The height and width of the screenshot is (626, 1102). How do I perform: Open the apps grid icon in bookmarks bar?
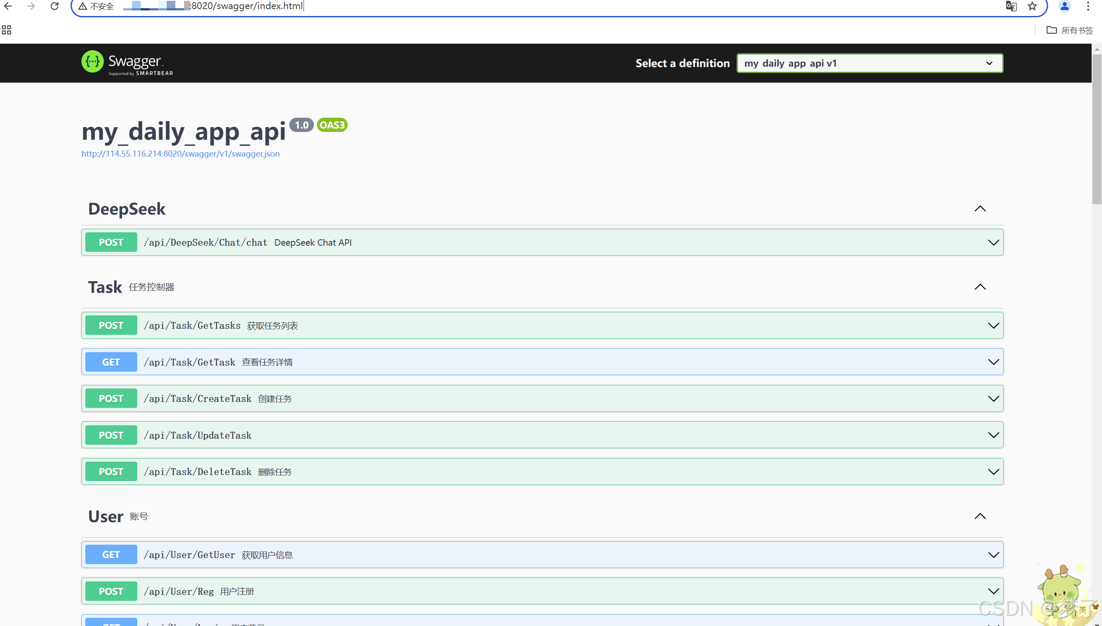6,30
